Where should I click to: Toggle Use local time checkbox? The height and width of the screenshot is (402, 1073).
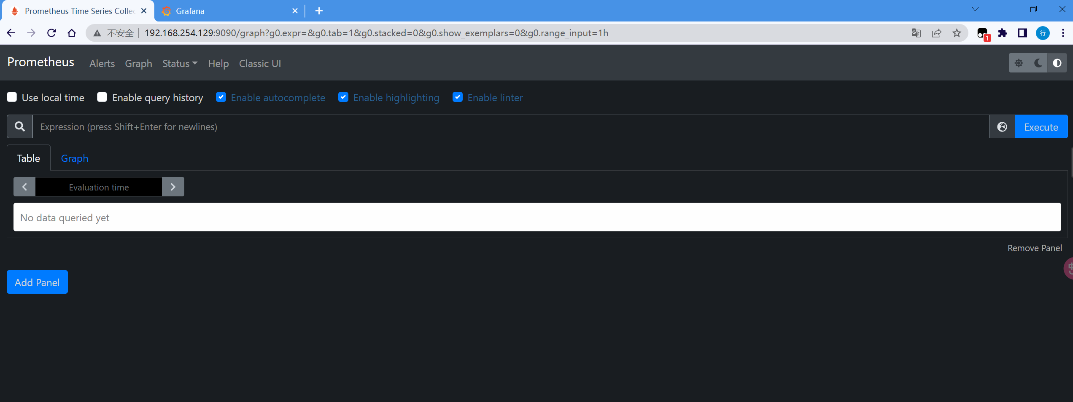point(12,97)
